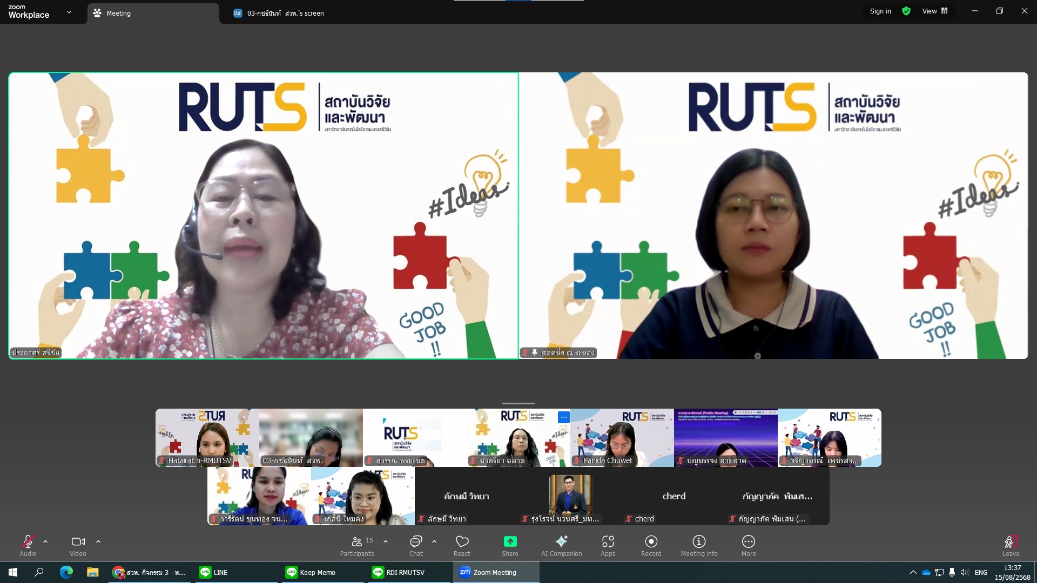Start recording with Record button

pos(651,545)
